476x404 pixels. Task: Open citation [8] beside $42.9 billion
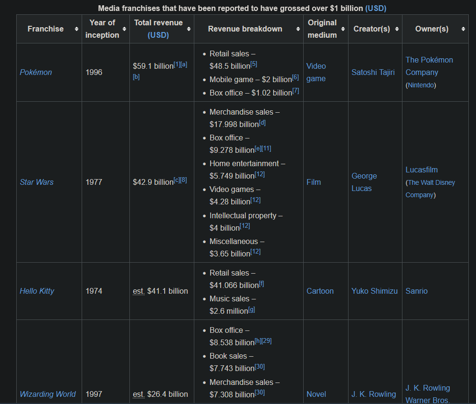[183, 181]
